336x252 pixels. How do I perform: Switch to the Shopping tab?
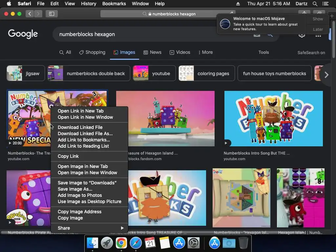click(92, 52)
